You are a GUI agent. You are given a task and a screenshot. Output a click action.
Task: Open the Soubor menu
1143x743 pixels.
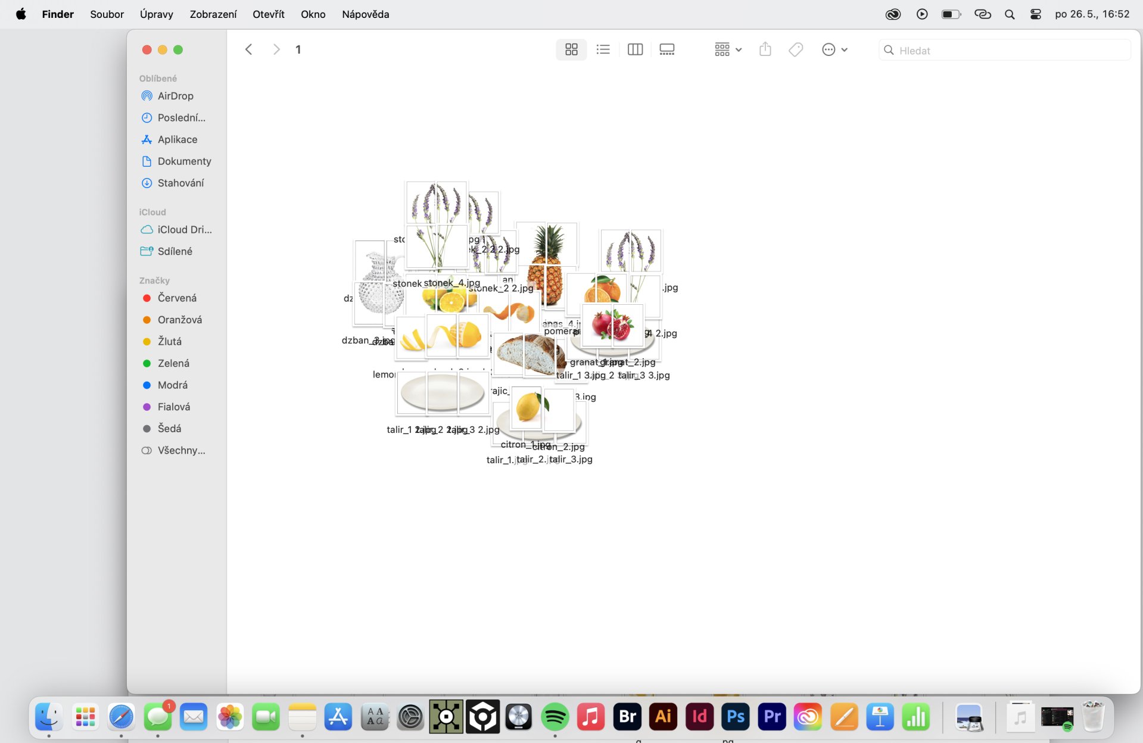(x=107, y=14)
